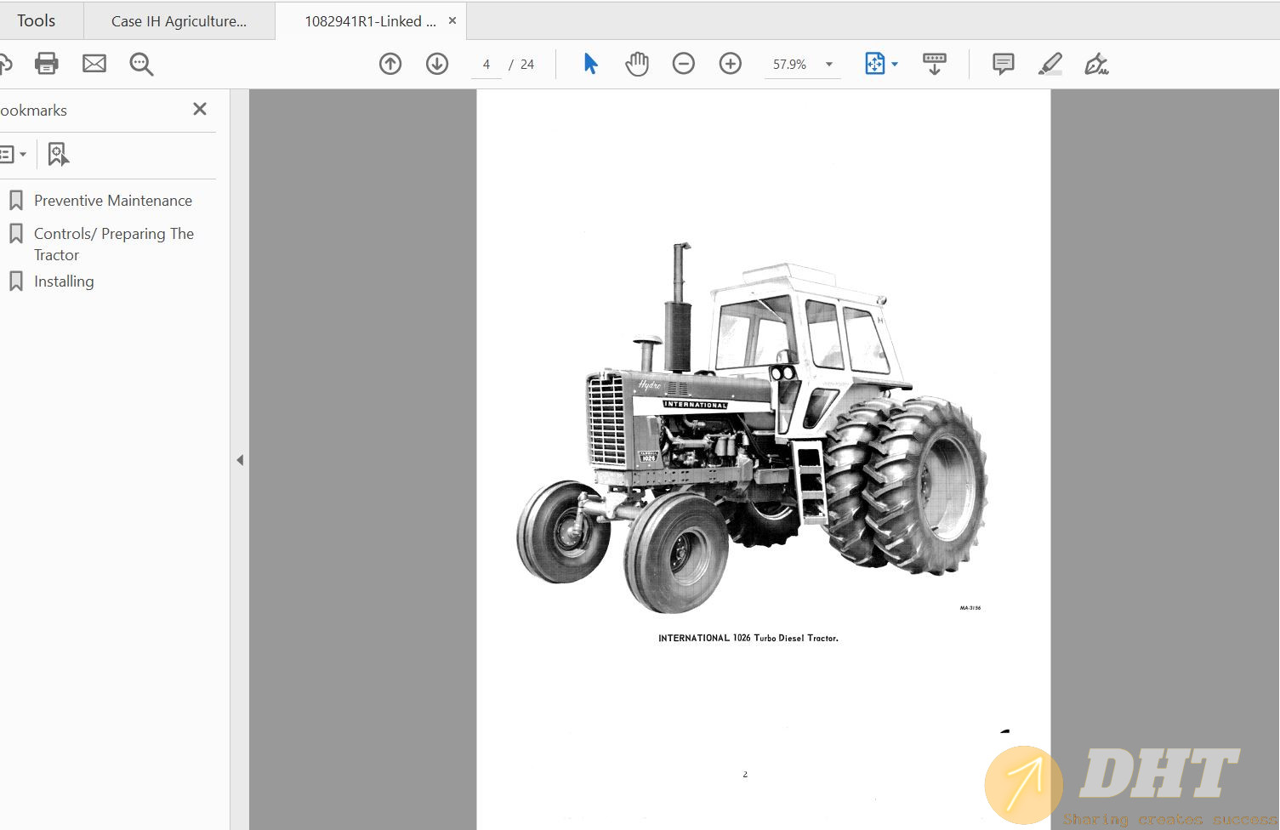Open the zoom level dropdown 57.9%

803,65
